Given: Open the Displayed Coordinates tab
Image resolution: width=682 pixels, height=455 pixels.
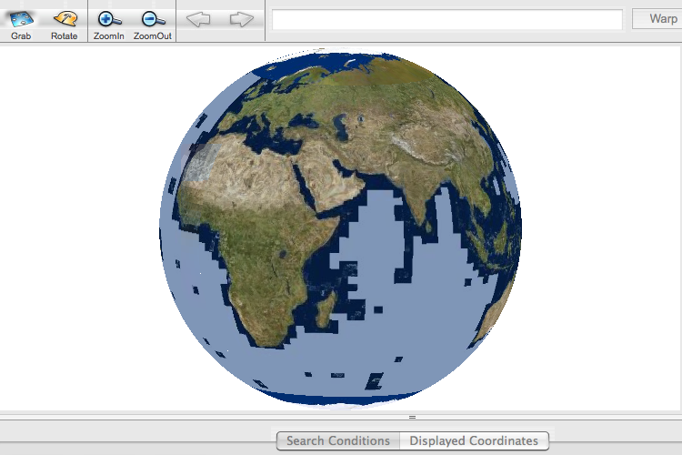Looking at the screenshot, I should (x=474, y=440).
